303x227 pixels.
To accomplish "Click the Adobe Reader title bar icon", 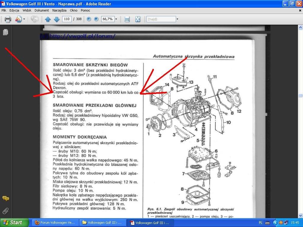I will (x=3, y=4).
